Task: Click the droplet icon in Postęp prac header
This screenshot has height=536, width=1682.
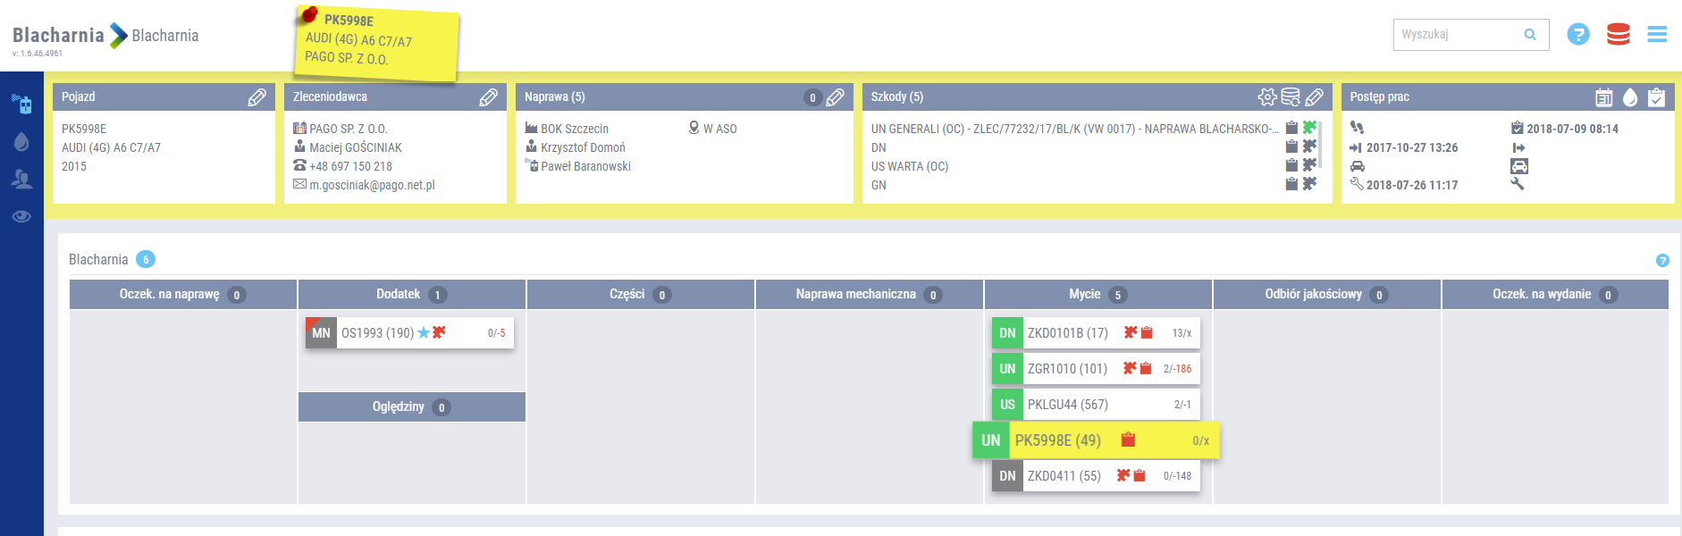Action: [1630, 97]
